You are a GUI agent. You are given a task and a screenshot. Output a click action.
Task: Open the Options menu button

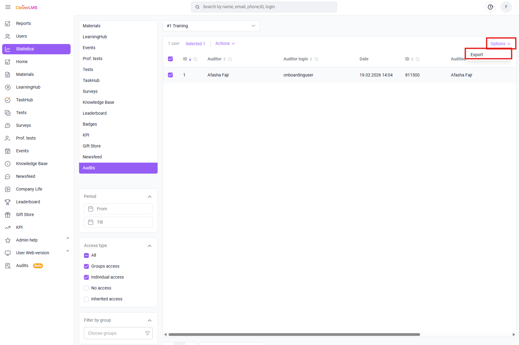500,44
